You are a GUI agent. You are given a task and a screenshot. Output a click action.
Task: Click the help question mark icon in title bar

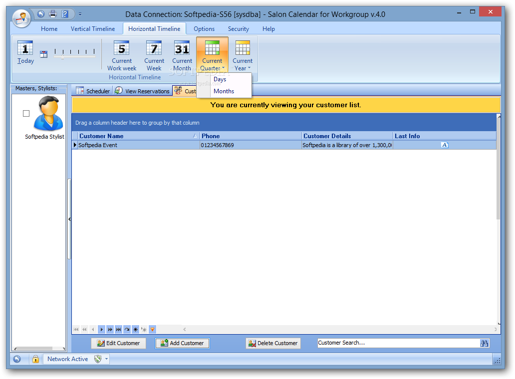point(65,14)
